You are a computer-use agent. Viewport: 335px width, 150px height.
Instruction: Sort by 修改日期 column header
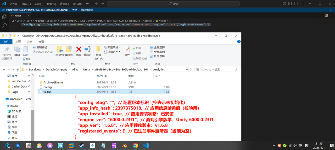click(x=102, y=76)
